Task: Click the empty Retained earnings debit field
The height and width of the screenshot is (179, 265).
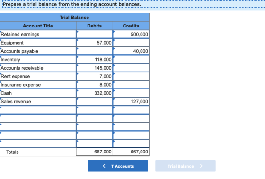Action: (x=95, y=34)
